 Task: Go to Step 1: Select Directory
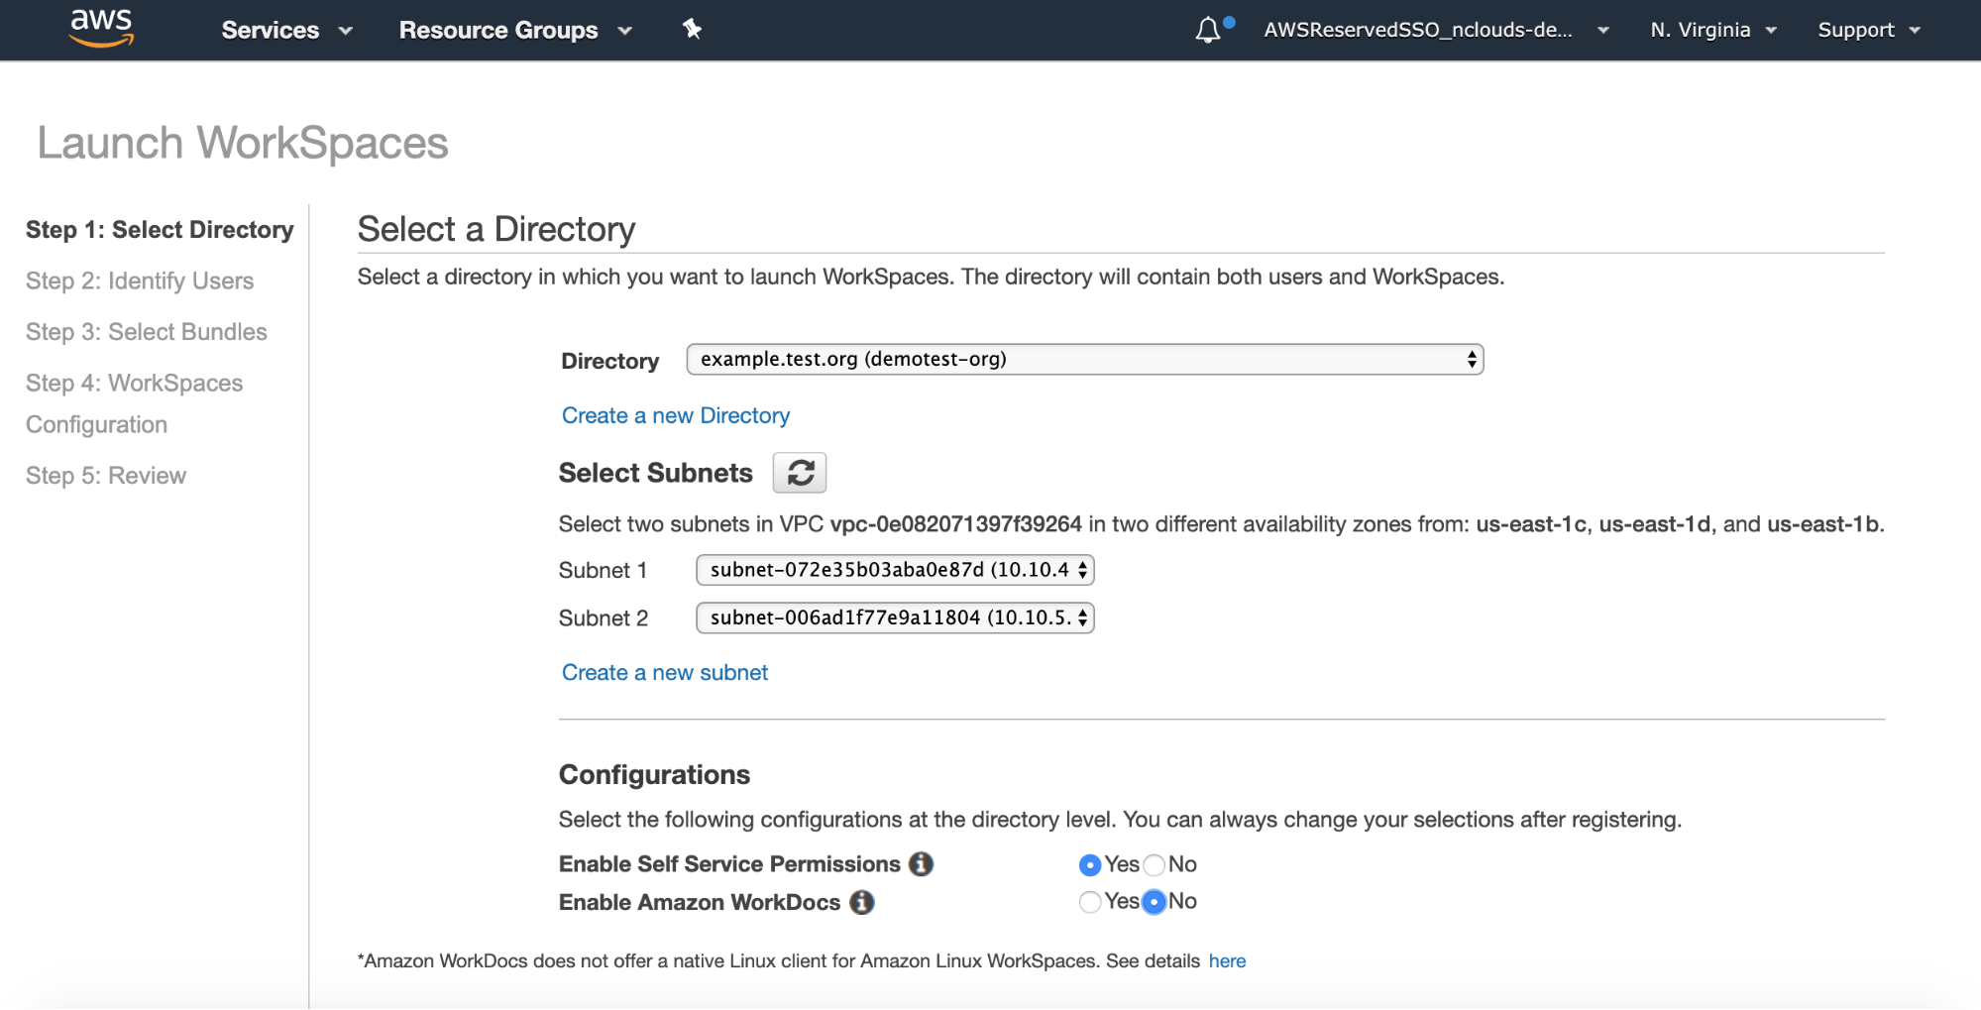(x=160, y=230)
